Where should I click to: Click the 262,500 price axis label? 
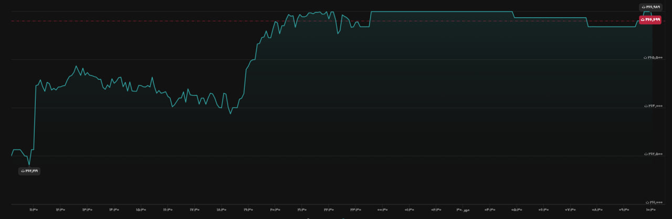click(x=654, y=154)
